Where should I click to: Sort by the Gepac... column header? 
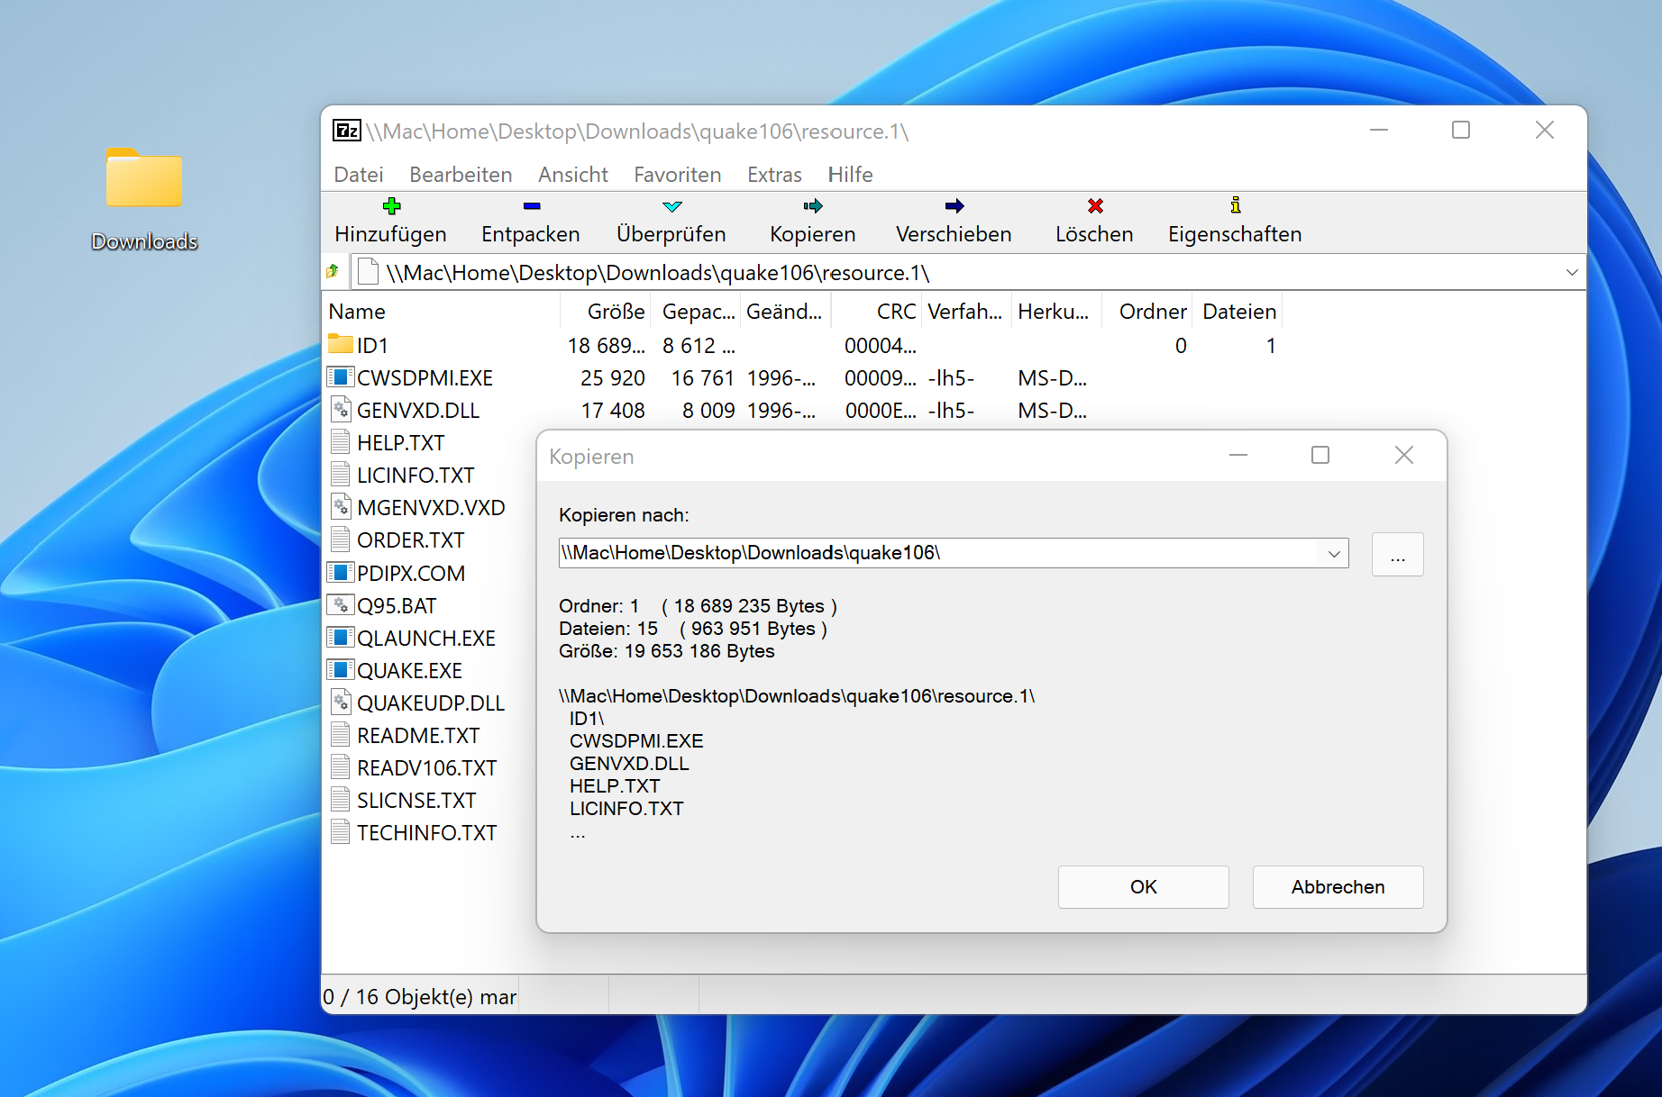pos(696,312)
